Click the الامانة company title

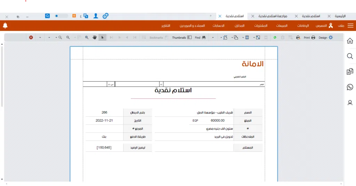(252, 64)
